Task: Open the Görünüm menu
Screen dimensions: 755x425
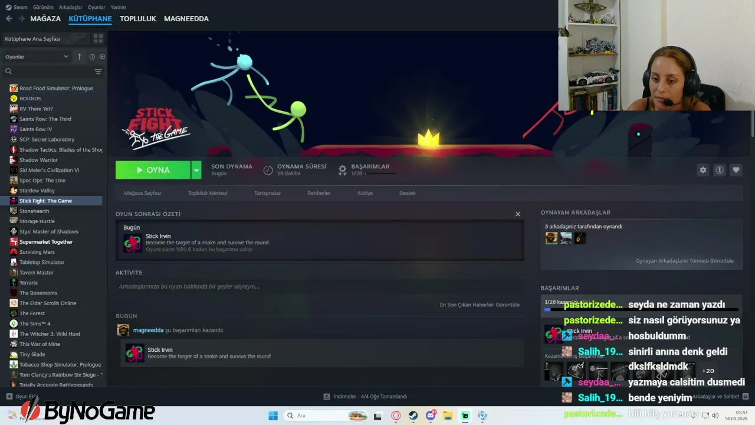Action: pyautogui.click(x=43, y=7)
